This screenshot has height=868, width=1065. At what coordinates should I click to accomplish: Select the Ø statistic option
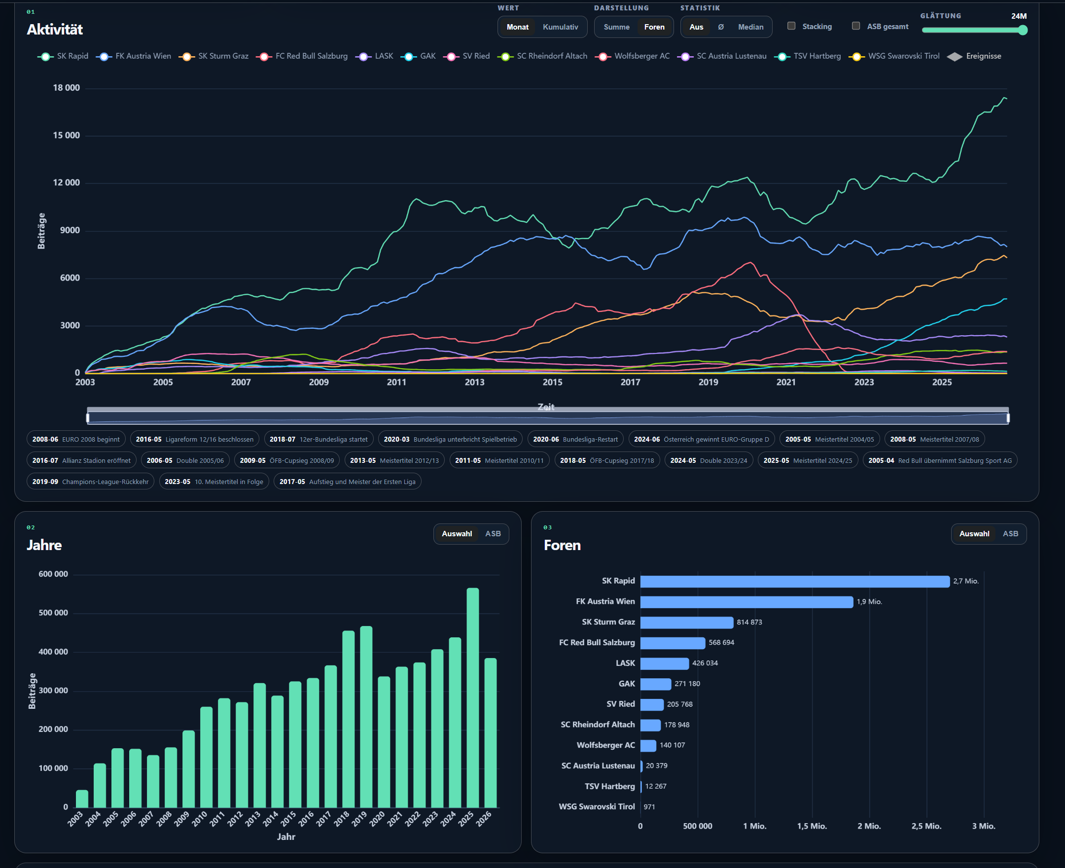(720, 27)
